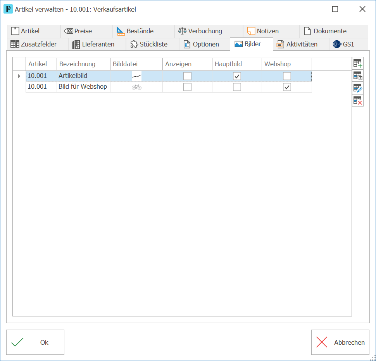The image size is (376, 361).
Task: Click the Bestände ruler icon
Action: tap(121, 31)
